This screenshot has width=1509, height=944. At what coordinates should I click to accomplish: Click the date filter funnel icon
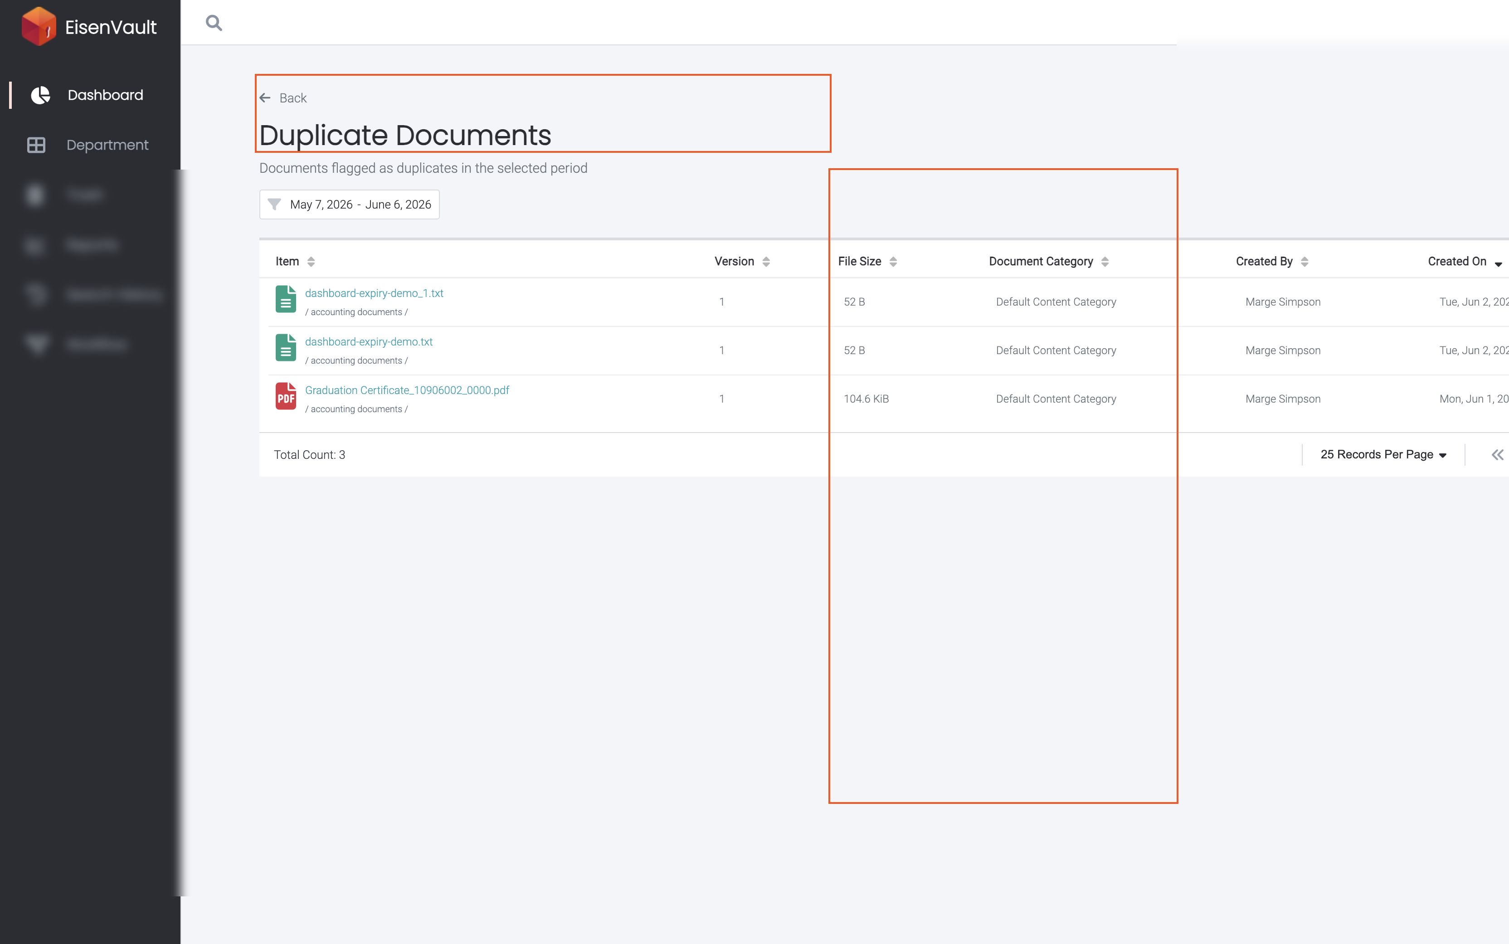tap(274, 204)
